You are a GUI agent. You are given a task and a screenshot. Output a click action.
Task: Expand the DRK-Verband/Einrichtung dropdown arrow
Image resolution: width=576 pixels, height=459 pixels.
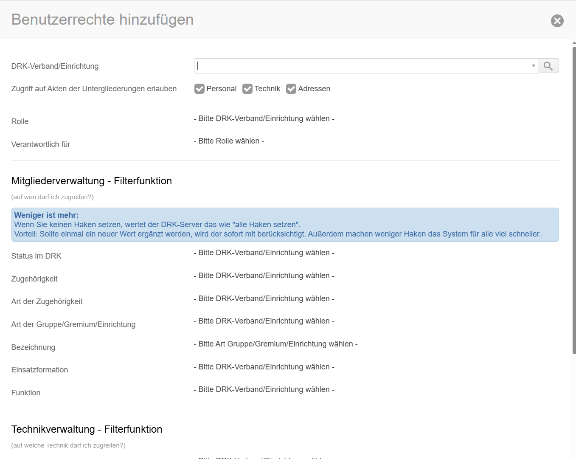533,66
